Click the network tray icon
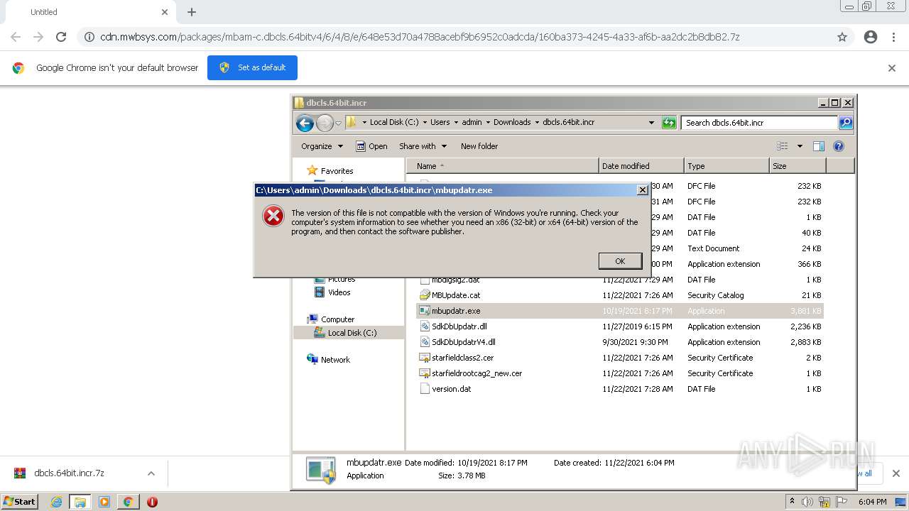Screen dimensions: 909x511 click(x=824, y=502)
